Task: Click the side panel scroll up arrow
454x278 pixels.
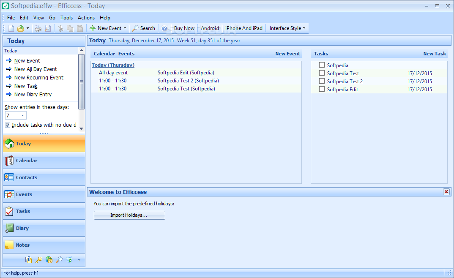Action: pyautogui.click(x=81, y=50)
